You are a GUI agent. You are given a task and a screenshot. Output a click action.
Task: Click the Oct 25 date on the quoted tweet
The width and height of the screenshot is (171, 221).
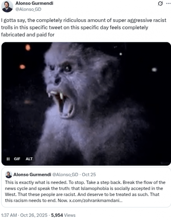click(89, 174)
